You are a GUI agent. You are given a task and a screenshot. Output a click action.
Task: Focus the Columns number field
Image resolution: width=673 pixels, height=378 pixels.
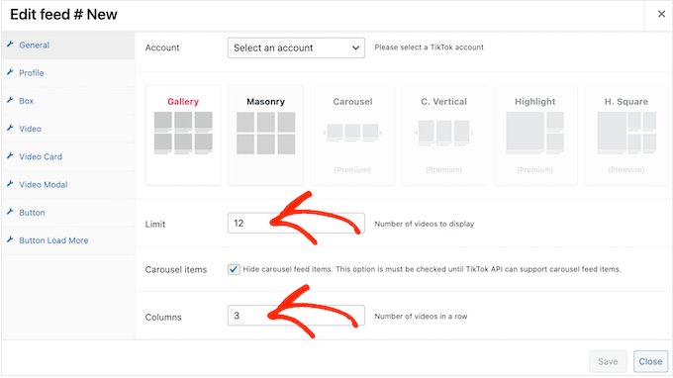296,316
